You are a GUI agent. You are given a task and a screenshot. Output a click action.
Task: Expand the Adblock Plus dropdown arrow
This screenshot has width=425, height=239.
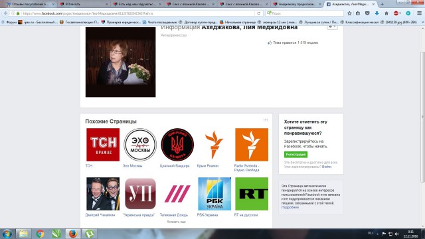pyautogui.click(x=400, y=13)
